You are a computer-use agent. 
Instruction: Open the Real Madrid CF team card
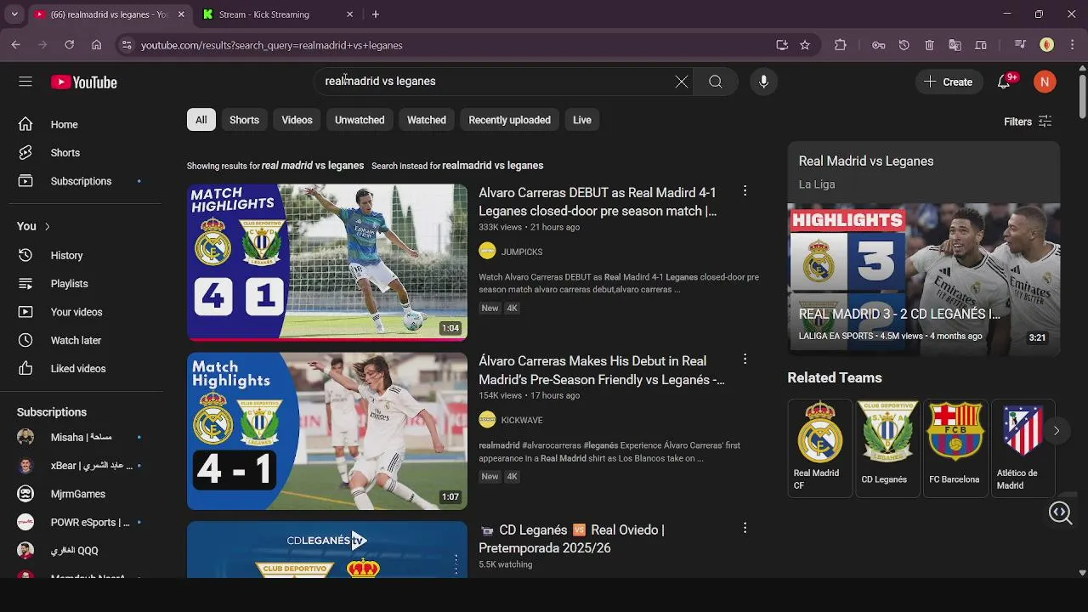[819, 447]
